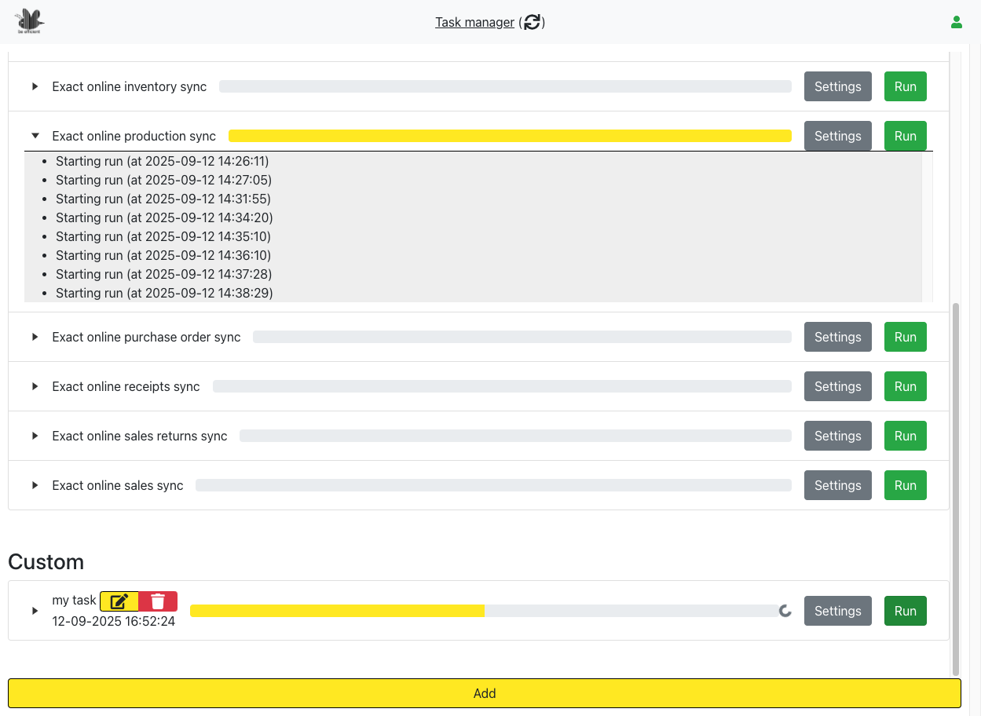981x716 pixels.
Task: Expand the my task custom row
Action: pyautogui.click(x=35, y=611)
